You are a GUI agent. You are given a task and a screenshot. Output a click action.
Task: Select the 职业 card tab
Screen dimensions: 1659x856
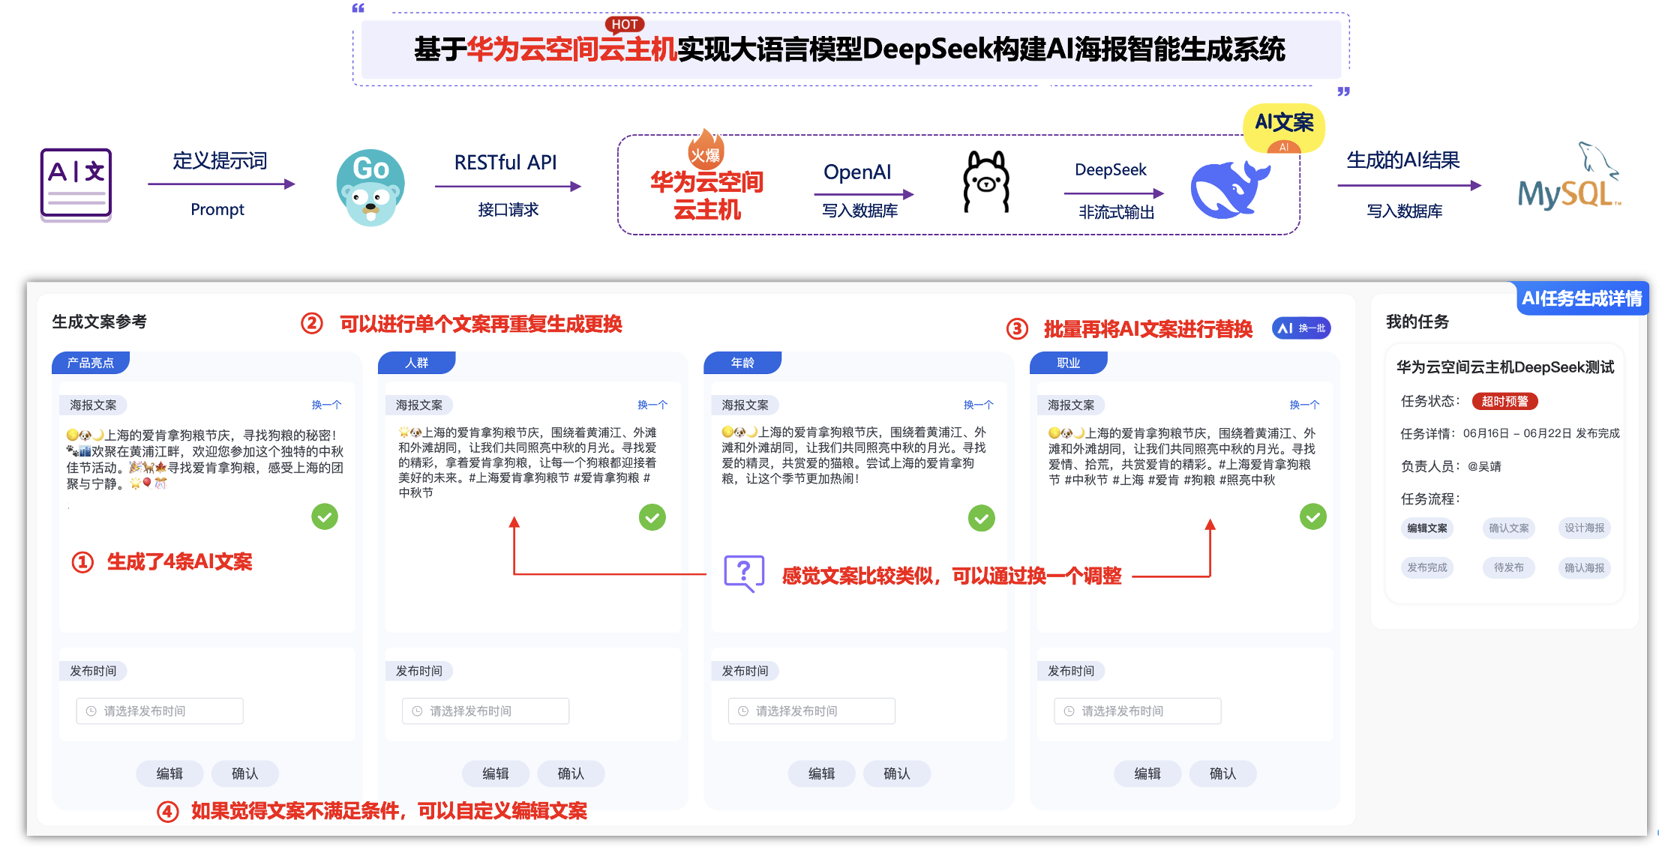(x=1069, y=363)
